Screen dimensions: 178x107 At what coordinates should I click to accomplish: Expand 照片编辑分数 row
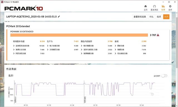[x=81, y=46]
